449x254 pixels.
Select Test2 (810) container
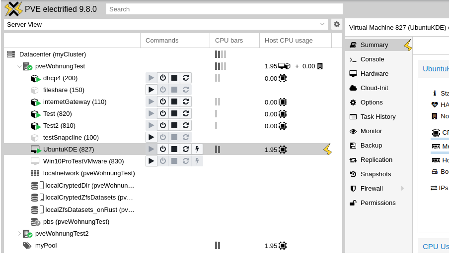pos(59,126)
